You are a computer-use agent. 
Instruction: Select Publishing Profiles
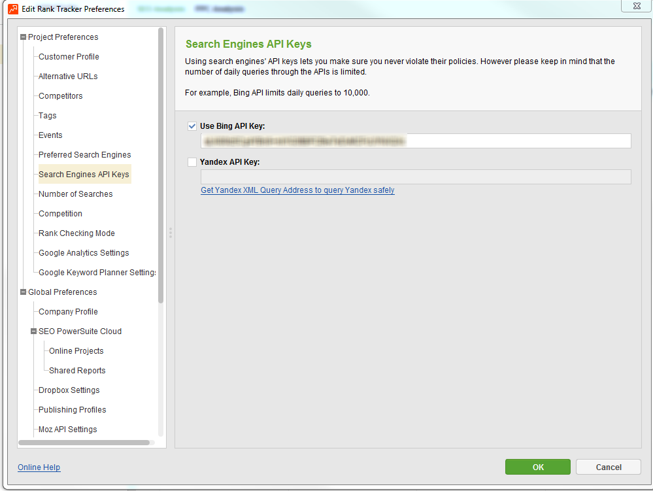click(72, 409)
